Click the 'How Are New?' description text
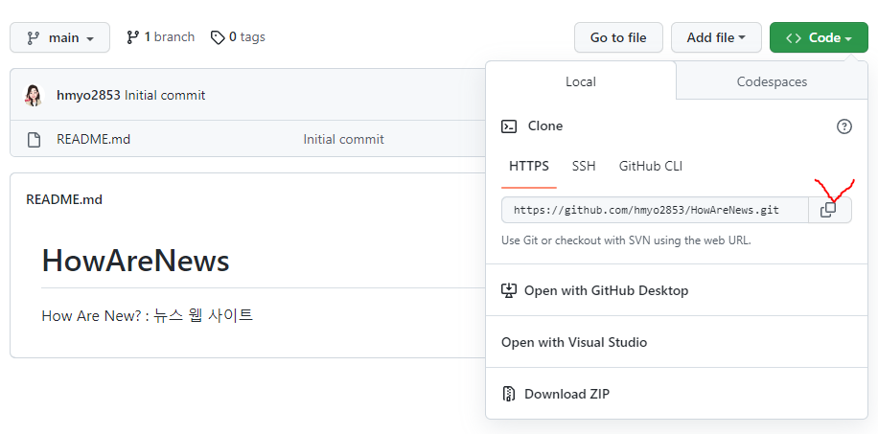 (x=148, y=315)
